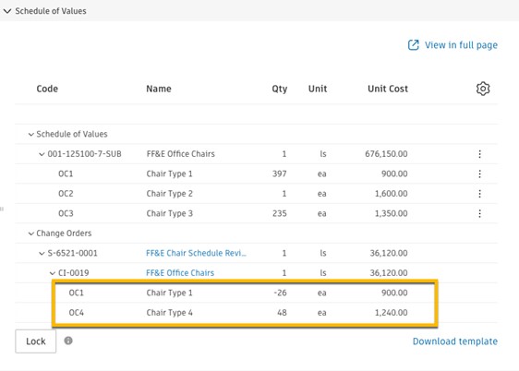Collapse the CI-0019 cost item

tap(52, 273)
